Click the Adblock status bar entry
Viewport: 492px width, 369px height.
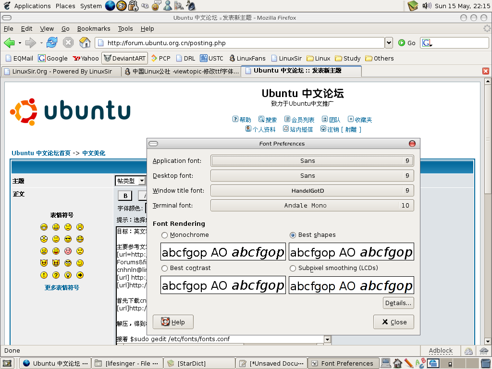[441, 351]
